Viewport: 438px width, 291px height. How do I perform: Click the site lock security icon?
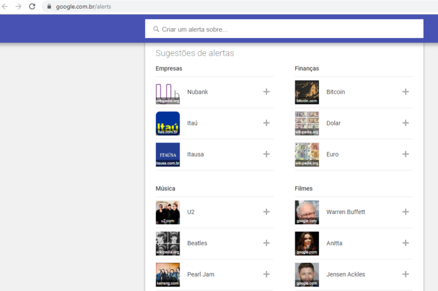coord(49,6)
